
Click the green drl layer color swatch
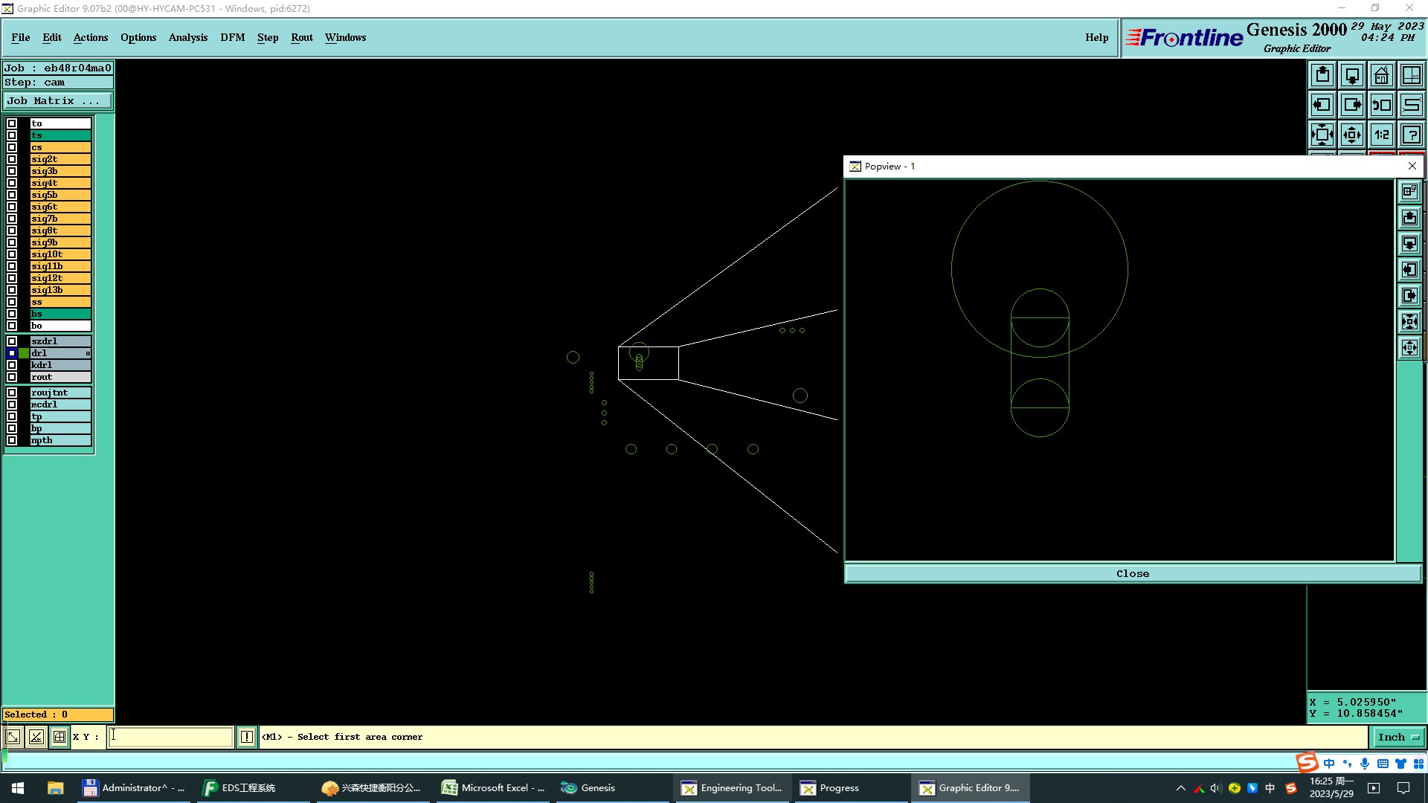pos(24,353)
